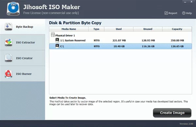This screenshot has height=127, width=196.
Task: Click the Jihosoft ISO Maker disc logo
Action: [x=13, y=8]
